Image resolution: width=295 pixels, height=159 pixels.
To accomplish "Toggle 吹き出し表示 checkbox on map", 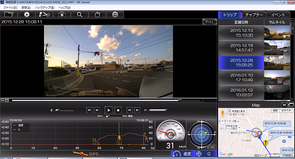I will click(x=229, y=111).
